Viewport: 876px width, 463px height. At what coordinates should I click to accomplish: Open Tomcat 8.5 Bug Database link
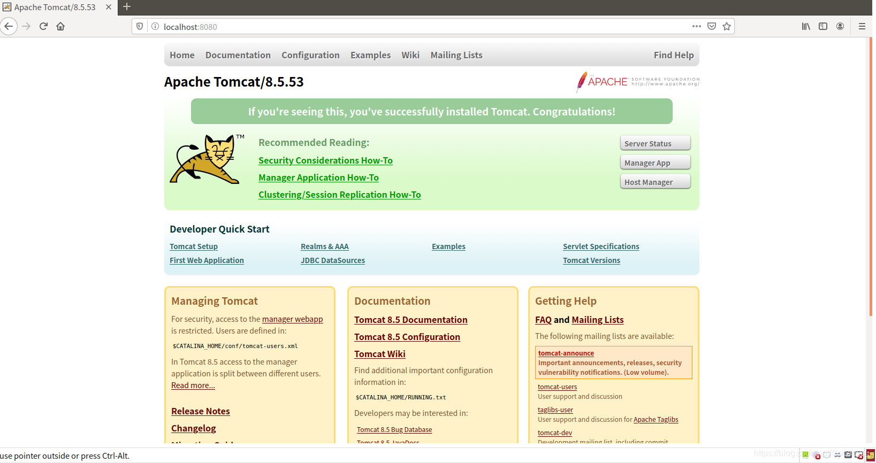(x=394, y=430)
